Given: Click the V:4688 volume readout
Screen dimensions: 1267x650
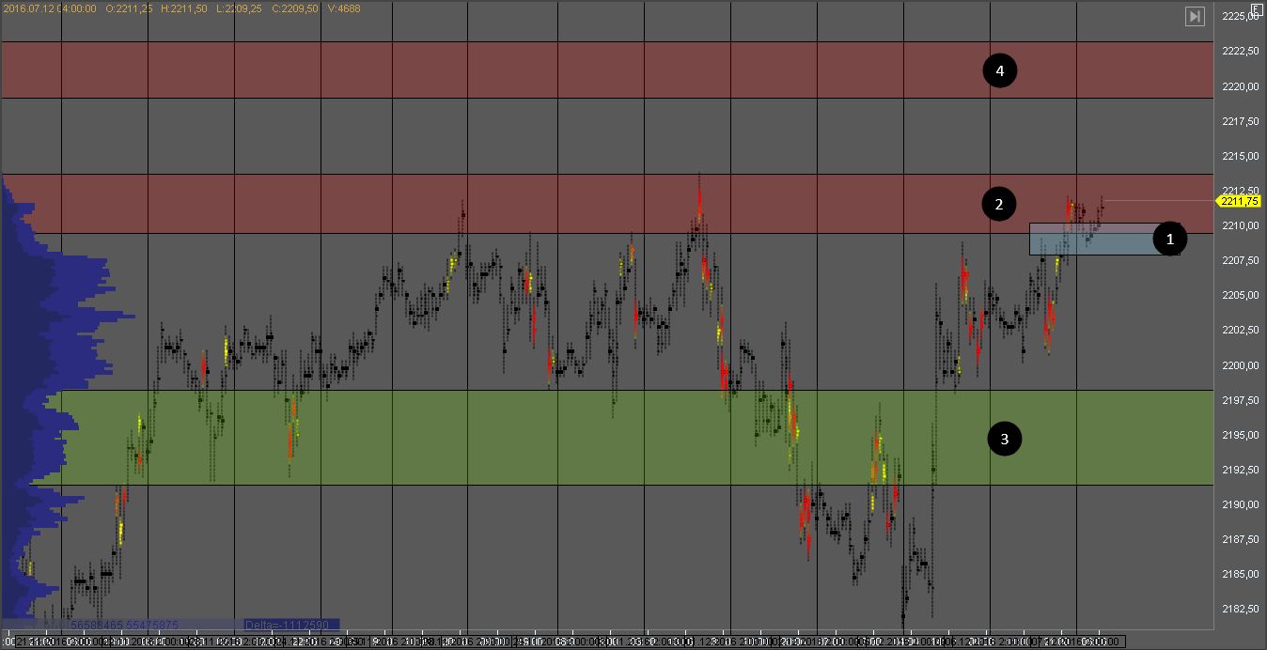Looking at the screenshot, I should point(348,8).
